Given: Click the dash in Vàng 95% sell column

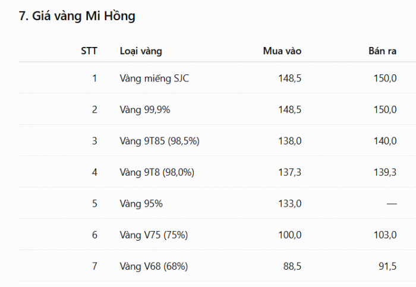Looking at the screenshot, I should (392, 204).
